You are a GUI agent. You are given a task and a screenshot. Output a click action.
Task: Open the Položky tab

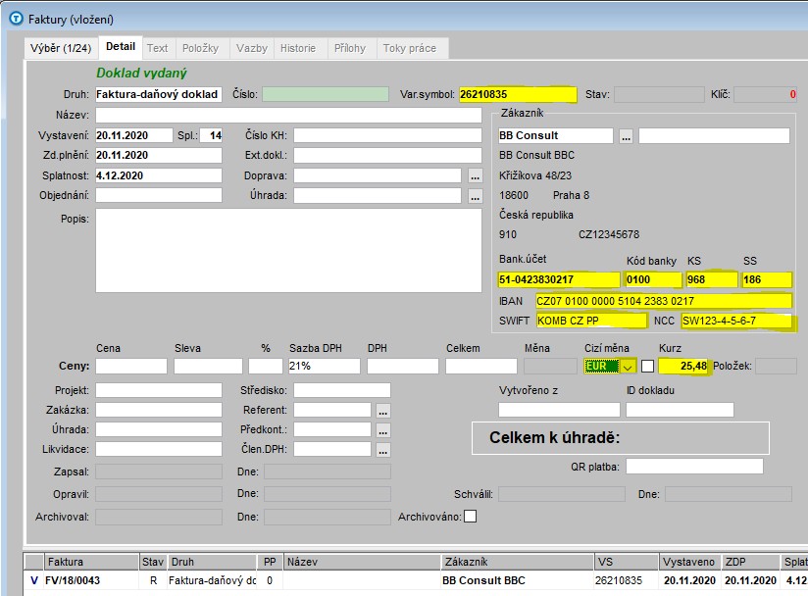(200, 48)
